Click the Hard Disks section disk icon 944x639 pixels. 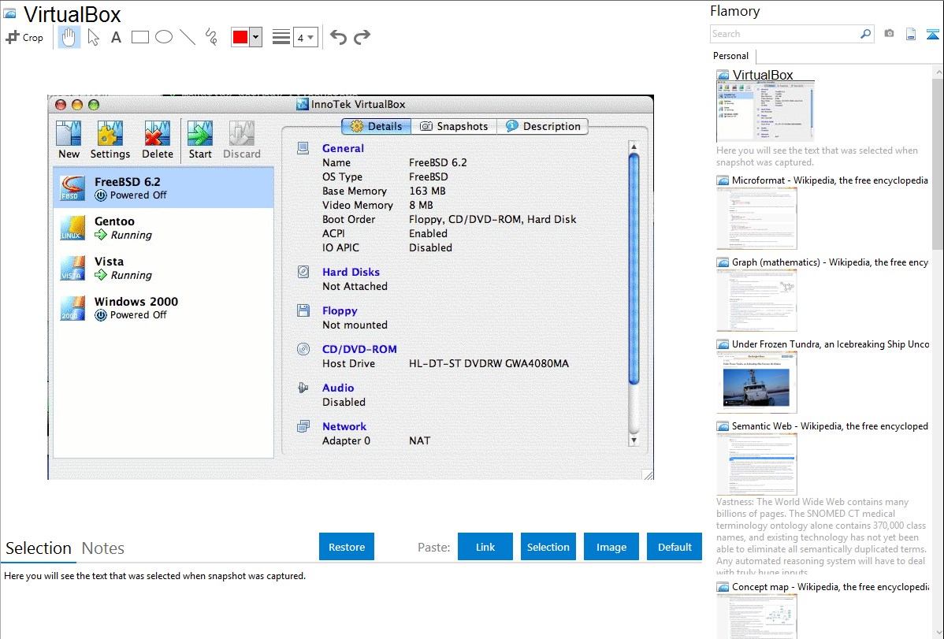point(303,272)
